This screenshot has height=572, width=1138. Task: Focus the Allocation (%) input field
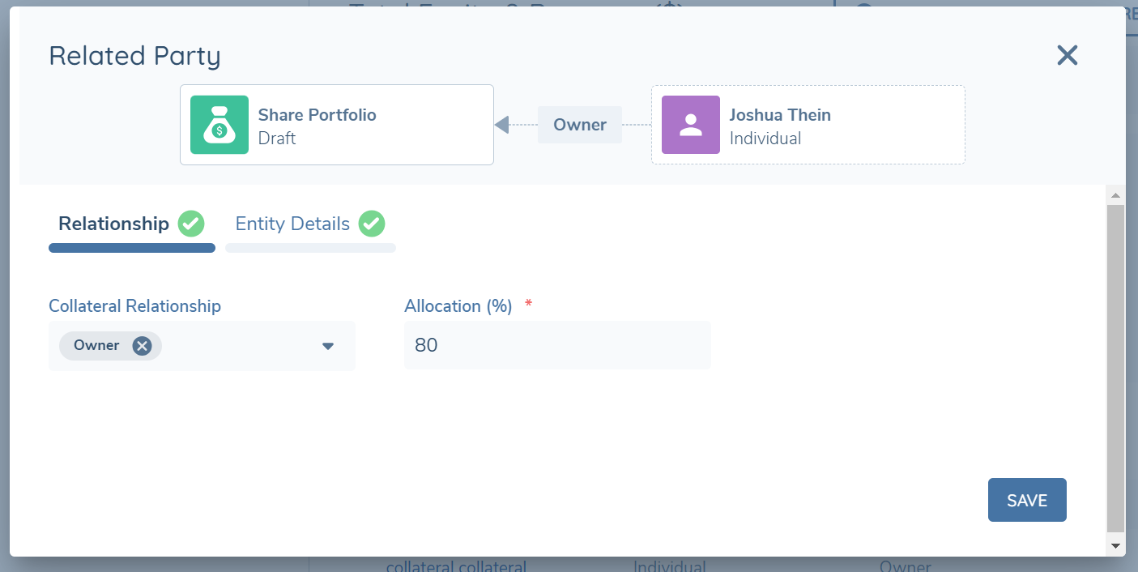click(557, 346)
